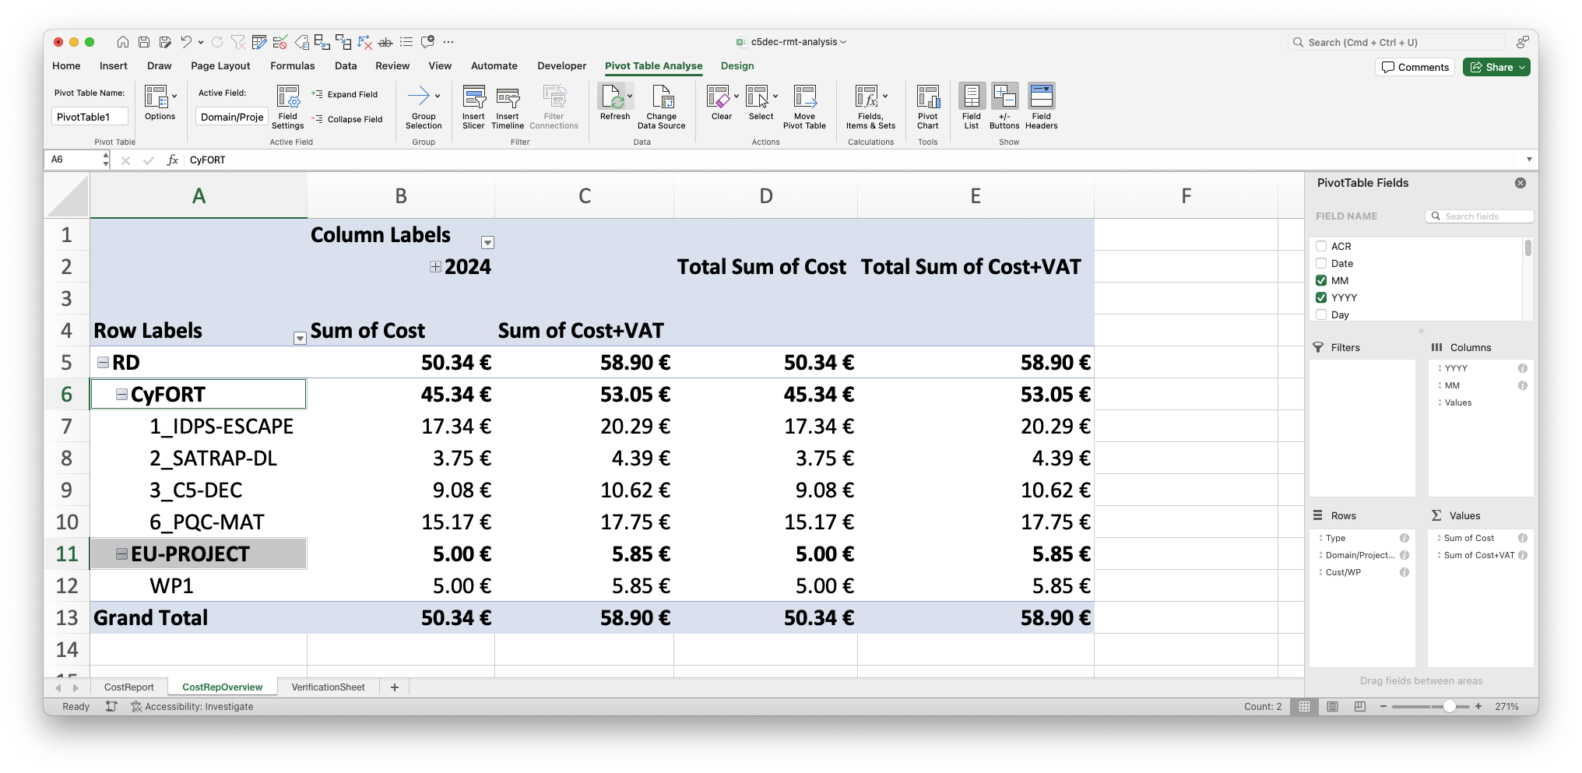Enable the Date field checkbox
Image resolution: width=1582 pixels, height=773 pixels.
[1320, 263]
